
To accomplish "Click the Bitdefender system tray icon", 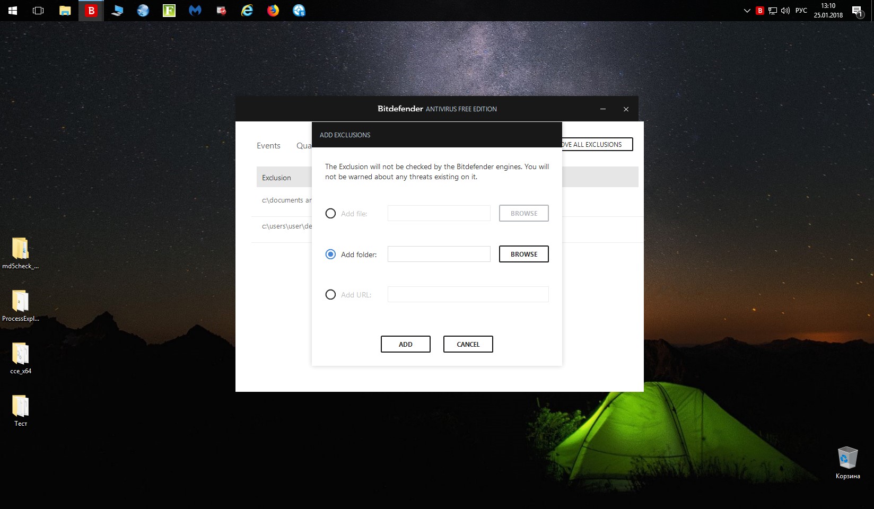I will pyautogui.click(x=760, y=11).
